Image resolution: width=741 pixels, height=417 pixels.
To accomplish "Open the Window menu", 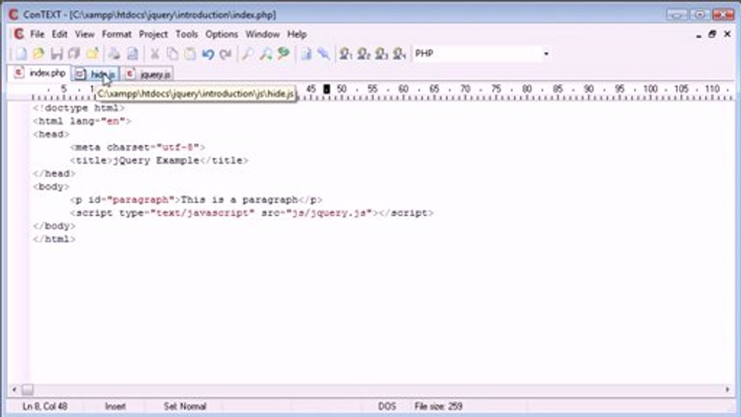I will (x=263, y=34).
